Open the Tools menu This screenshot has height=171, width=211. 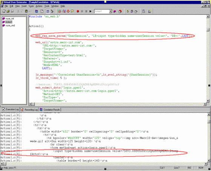(47, 6)
